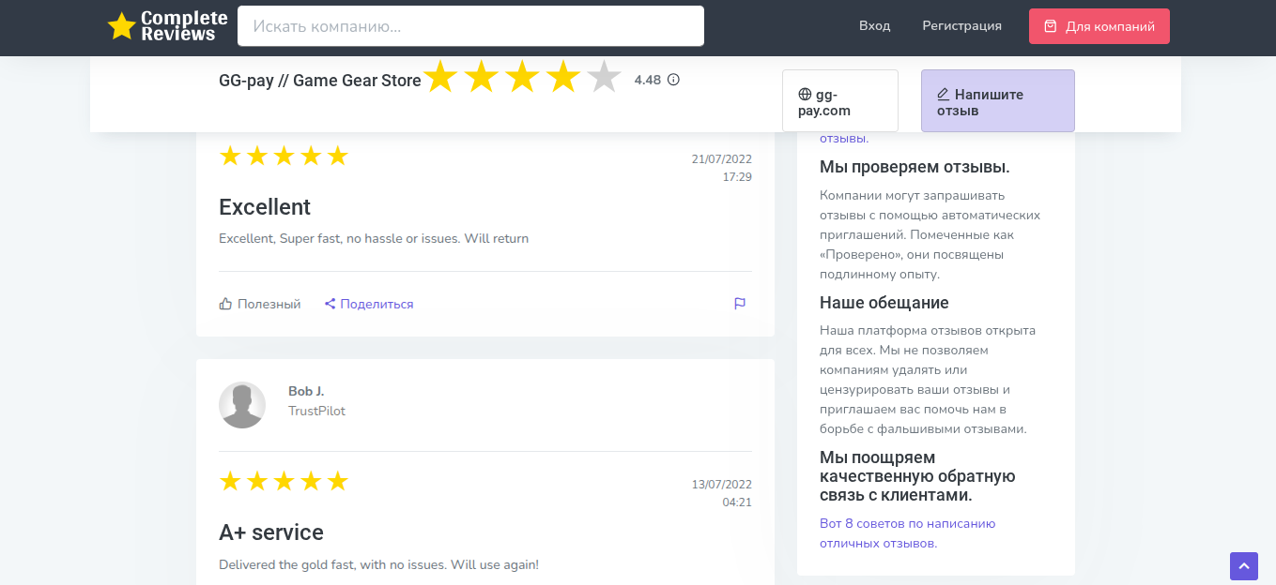Open the Регистрация sign-up page
This screenshot has height=585, width=1276.
click(x=961, y=26)
